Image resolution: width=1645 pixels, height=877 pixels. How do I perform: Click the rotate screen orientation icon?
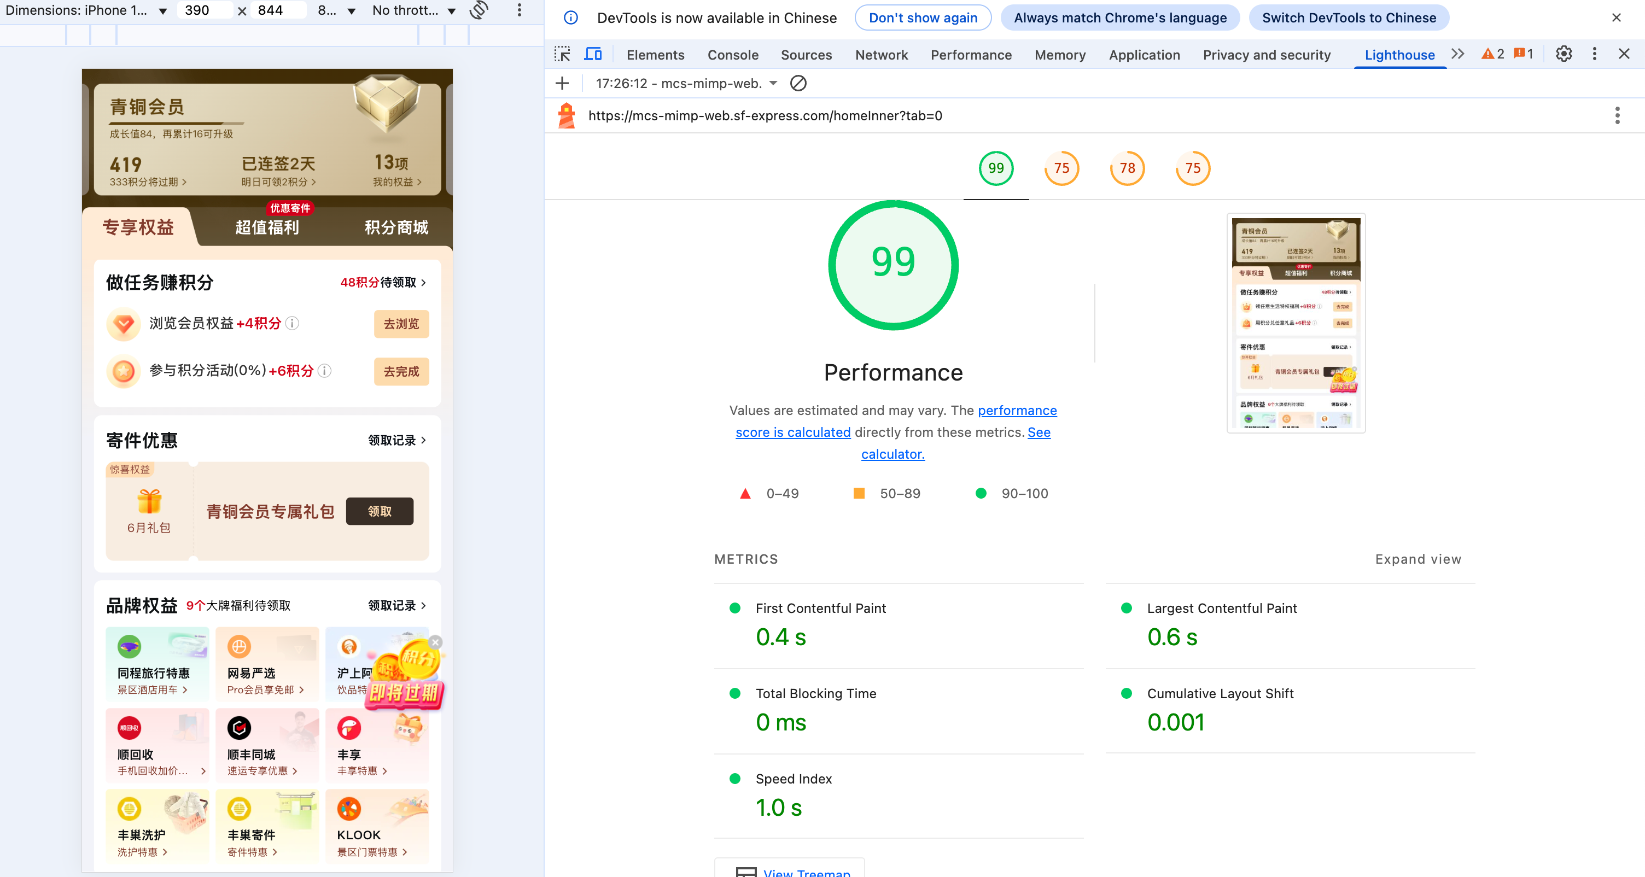(479, 10)
